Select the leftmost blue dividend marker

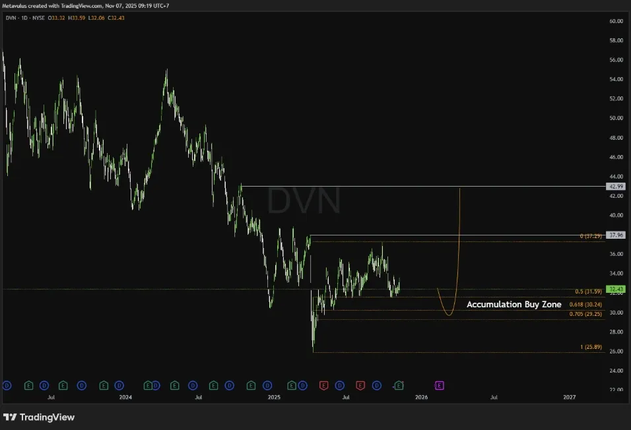pos(7,384)
